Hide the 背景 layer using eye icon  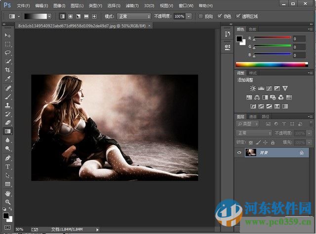239,153
